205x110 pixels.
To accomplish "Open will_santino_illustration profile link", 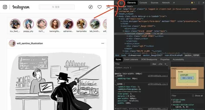I will coord(30,43).
